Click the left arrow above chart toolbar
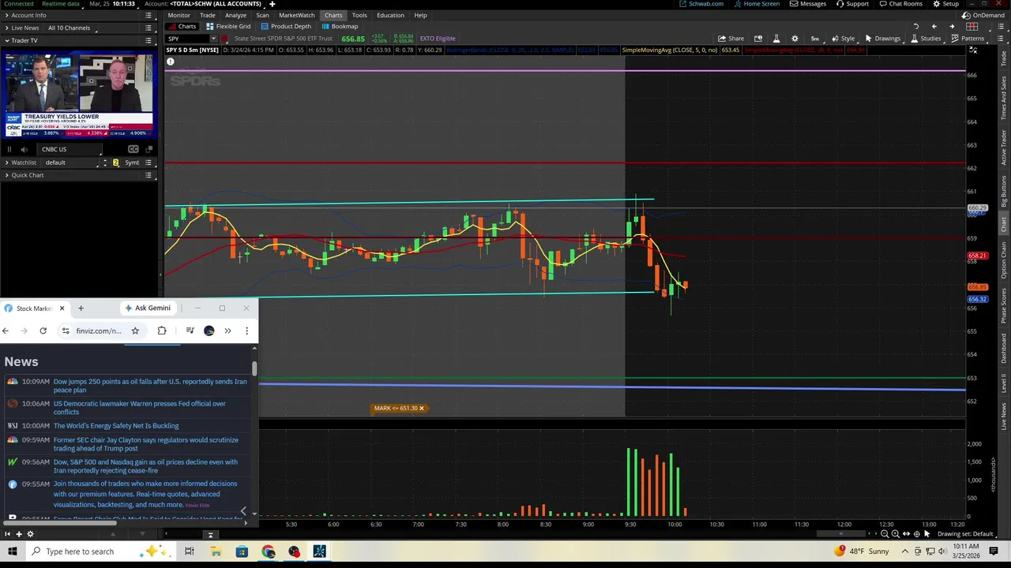1011x568 pixels. [x=934, y=27]
